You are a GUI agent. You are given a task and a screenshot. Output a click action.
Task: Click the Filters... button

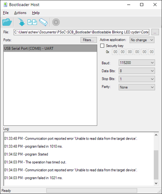(x=89, y=40)
